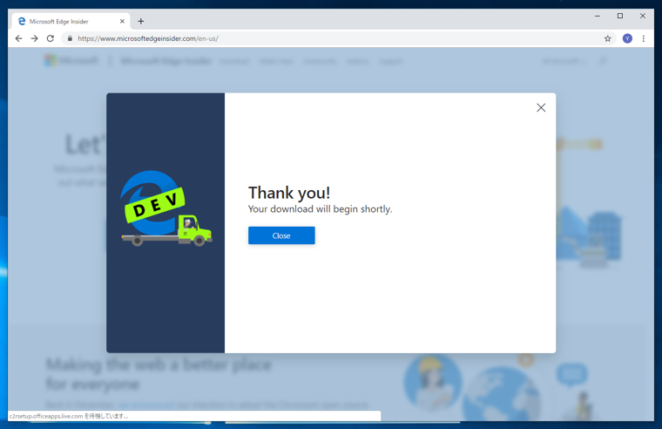Click the c2rsetup.officeapps.live.com status bar text
This screenshot has width=662, height=429.
(x=69, y=416)
